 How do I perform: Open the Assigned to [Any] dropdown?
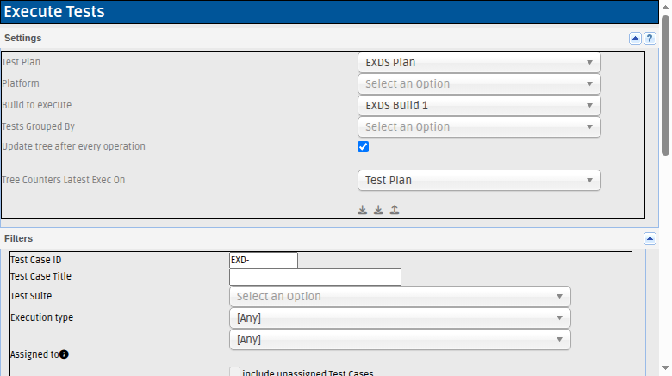pyautogui.click(x=400, y=339)
